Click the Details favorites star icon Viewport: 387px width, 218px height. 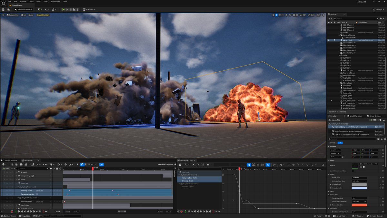click(381, 139)
